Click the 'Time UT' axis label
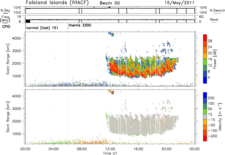The image size is (225, 155). pyautogui.click(x=110, y=153)
